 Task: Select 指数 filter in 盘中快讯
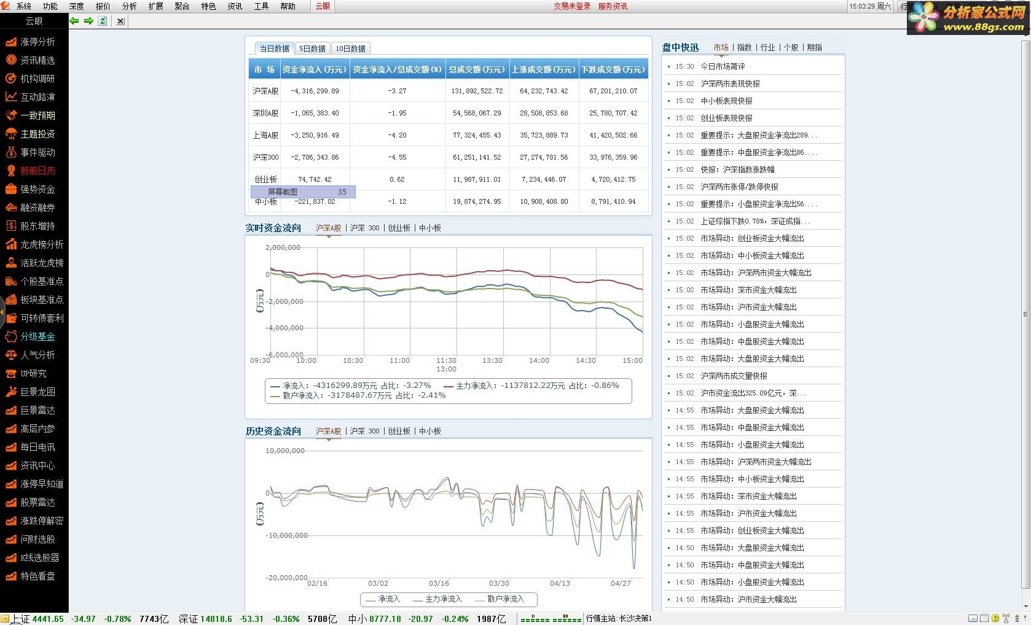pyautogui.click(x=744, y=47)
